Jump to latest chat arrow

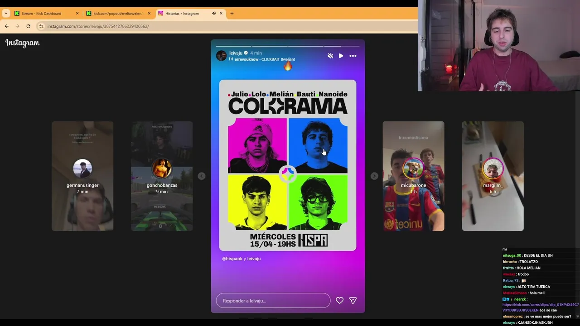tap(577, 316)
